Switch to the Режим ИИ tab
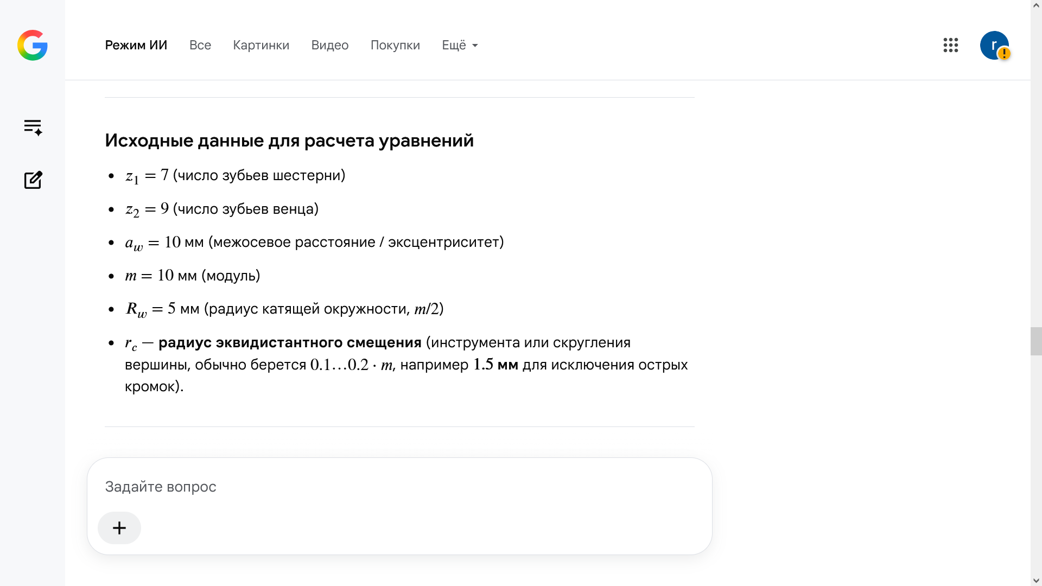 [136, 45]
